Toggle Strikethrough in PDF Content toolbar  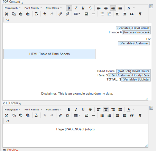[90, 8]
